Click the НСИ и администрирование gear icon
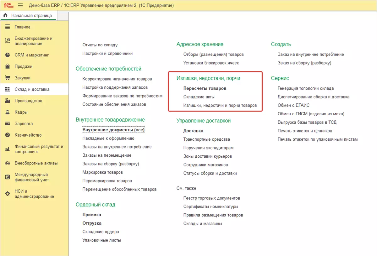 coord(8,194)
